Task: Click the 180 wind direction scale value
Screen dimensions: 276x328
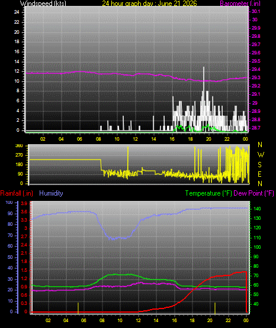Action: click(19, 165)
